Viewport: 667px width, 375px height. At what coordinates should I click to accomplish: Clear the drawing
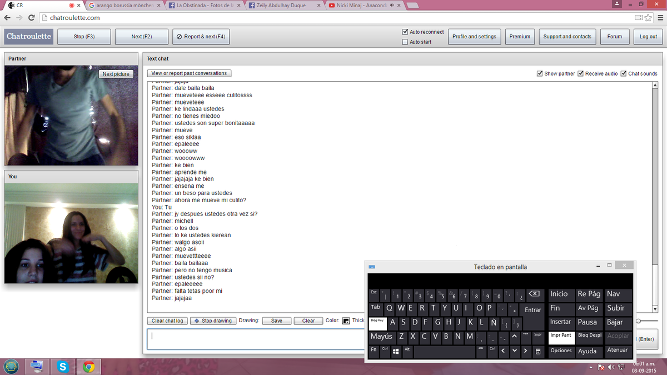click(308, 321)
